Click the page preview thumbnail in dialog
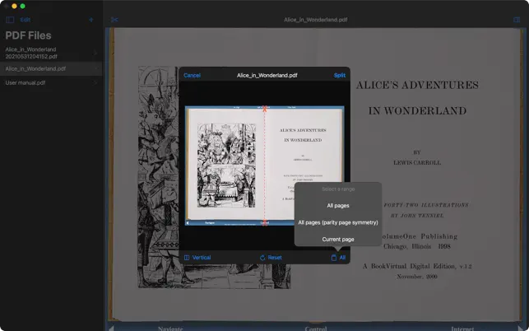Viewport: 529px width, 331px height. 265,165
